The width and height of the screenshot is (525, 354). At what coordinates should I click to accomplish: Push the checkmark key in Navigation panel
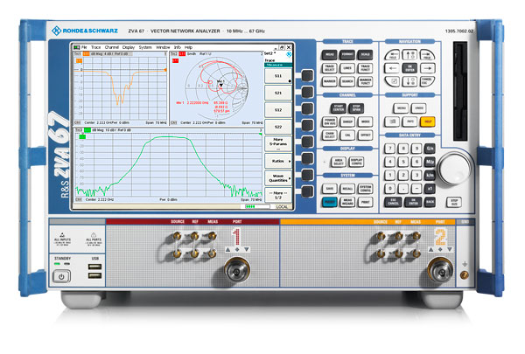[x=392, y=81]
